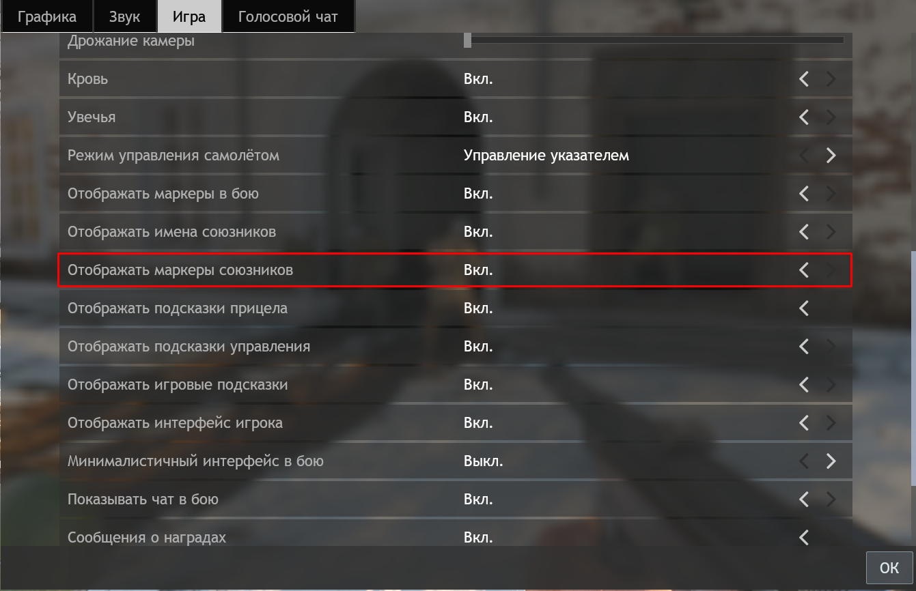Open the Голосовой чат tab
This screenshot has height=591, width=916.
[288, 16]
